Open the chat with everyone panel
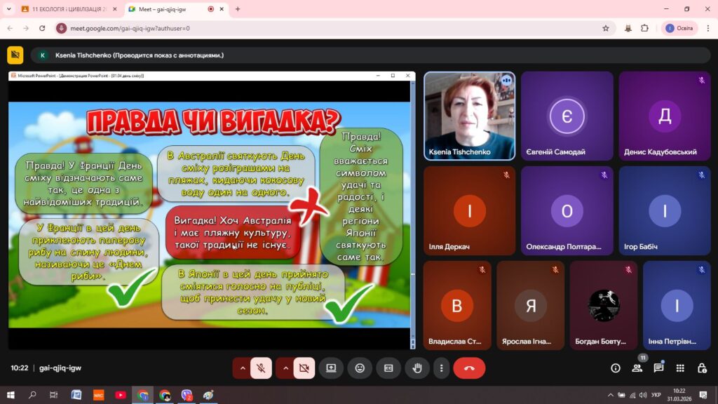Viewport: 718px width, 404px height. pos(658,368)
